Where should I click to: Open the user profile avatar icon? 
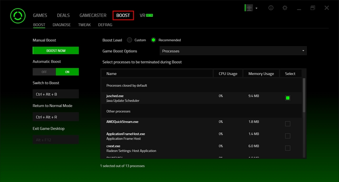click(249, 8)
